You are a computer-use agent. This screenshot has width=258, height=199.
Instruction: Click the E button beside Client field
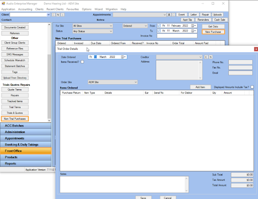[53, 15]
